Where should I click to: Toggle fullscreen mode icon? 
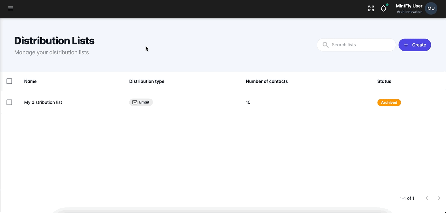(x=371, y=8)
